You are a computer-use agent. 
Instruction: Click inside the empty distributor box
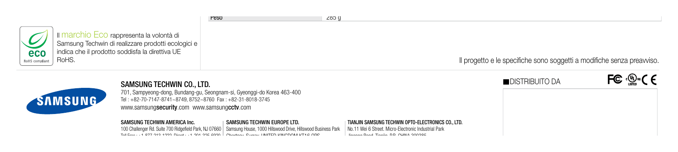(x=580, y=112)
